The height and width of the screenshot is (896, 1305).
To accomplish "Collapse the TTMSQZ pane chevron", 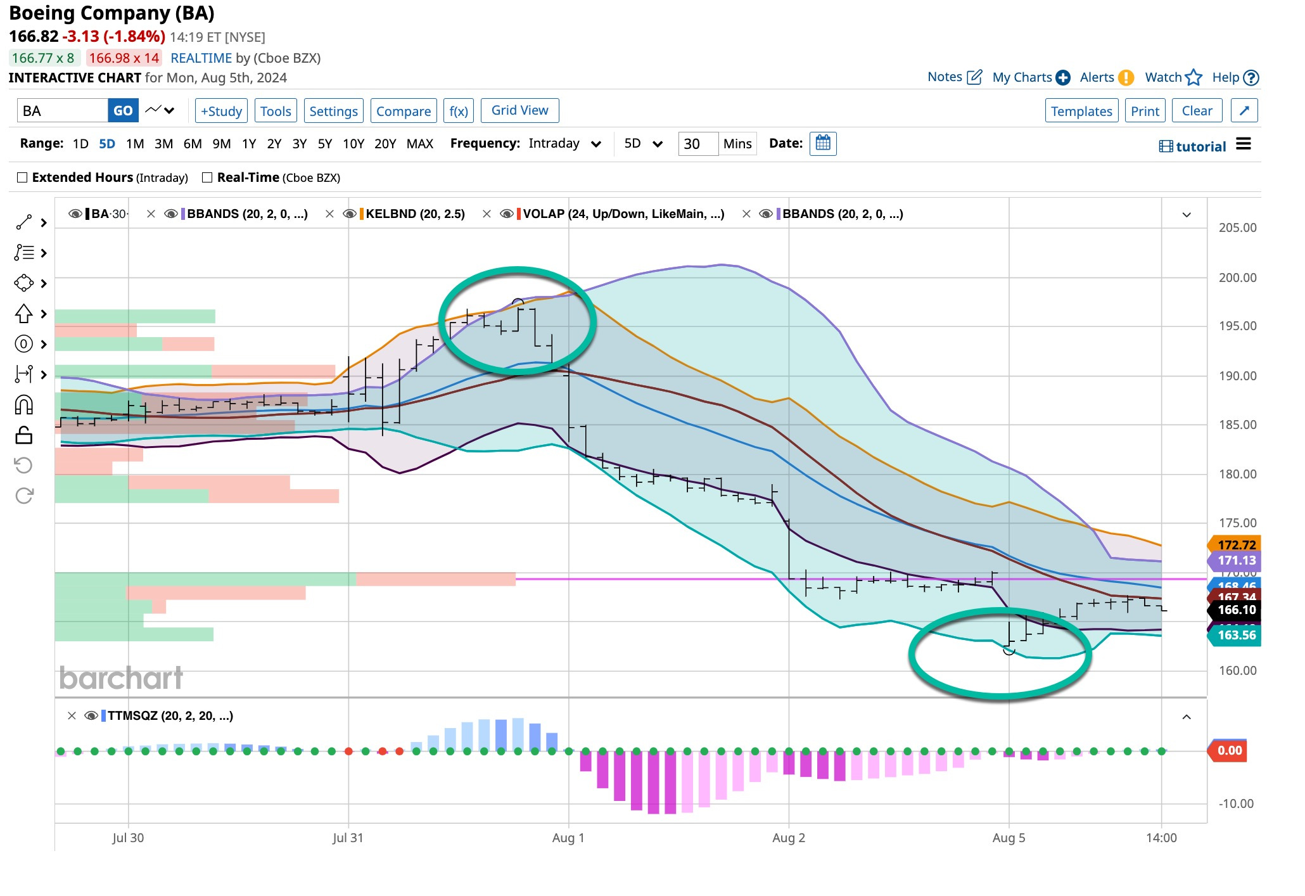I will [x=1187, y=717].
